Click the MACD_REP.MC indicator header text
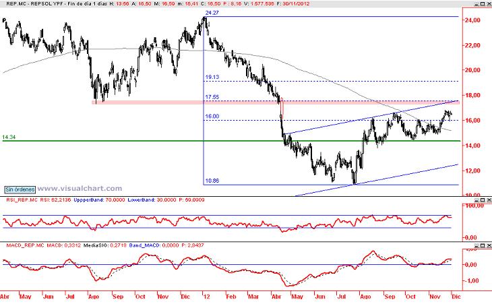The height and width of the screenshot is (306, 492). pos(26,245)
